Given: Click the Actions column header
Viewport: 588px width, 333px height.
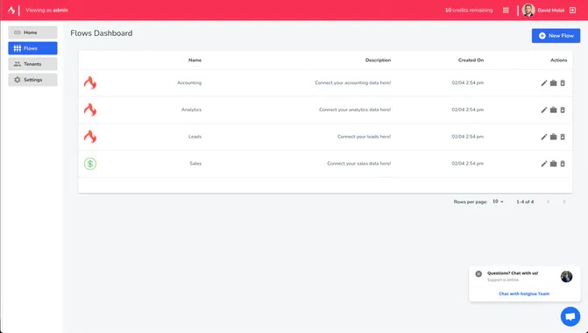Looking at the screenshot, I should [x=559, y=60].
